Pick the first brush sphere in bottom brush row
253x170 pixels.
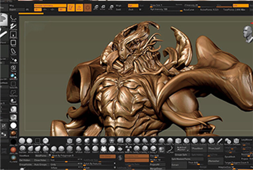(22, 141)
